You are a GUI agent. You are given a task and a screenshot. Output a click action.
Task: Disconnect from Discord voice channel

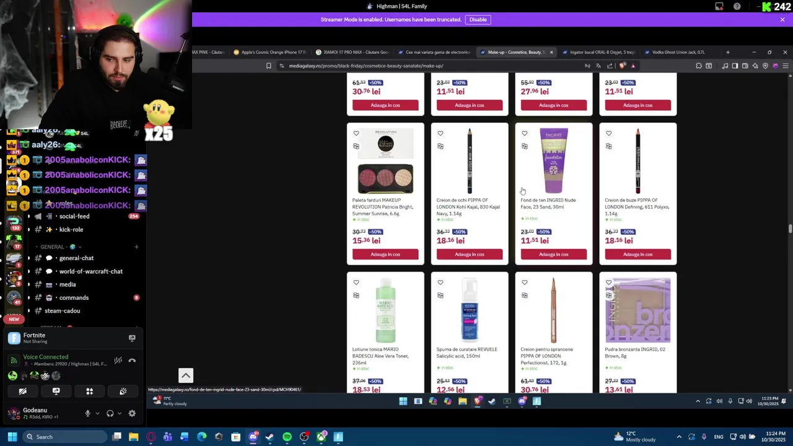pos(132,360)
